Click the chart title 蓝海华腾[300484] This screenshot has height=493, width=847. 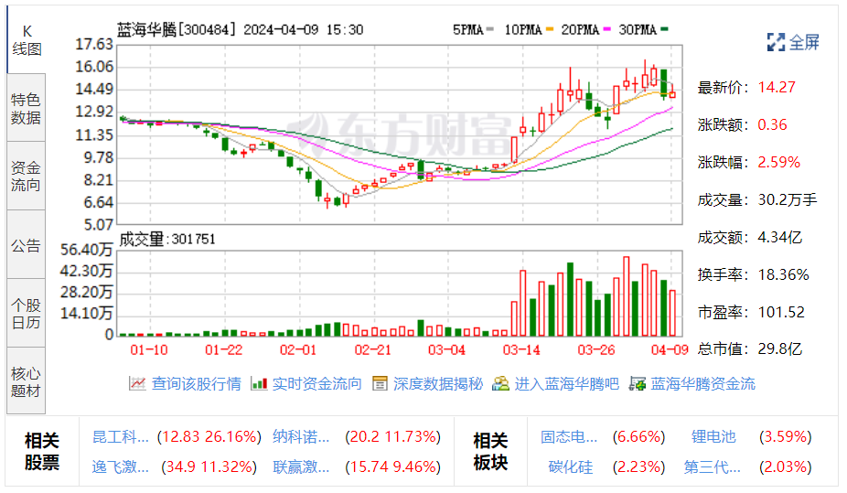(x=177, y=29)
